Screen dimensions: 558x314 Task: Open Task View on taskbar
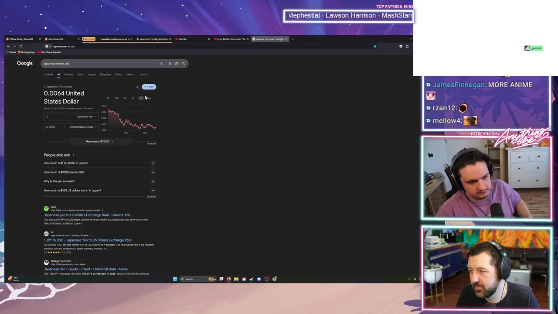click(x=221, y=279)
